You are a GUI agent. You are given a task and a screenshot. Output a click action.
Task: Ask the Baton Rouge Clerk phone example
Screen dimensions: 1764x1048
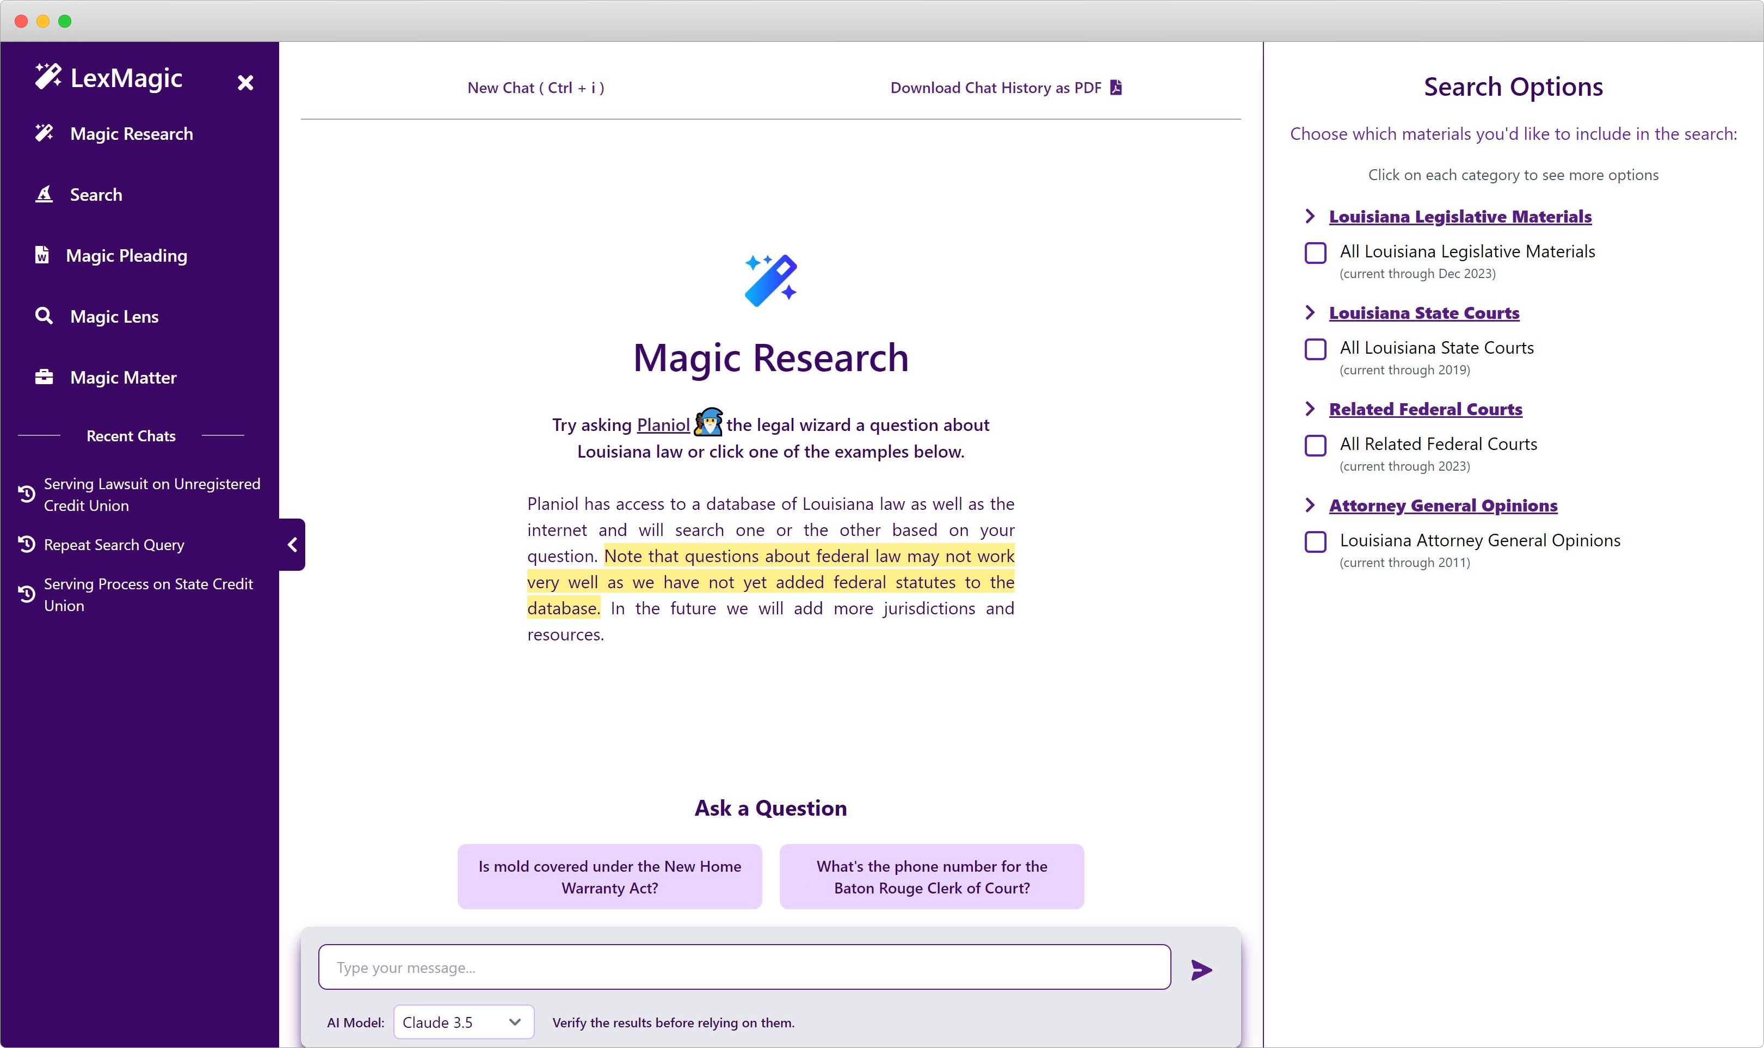click(x=932, y=877)
